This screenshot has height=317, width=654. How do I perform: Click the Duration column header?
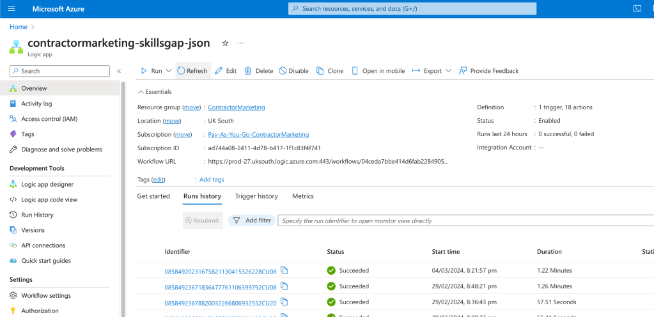(549, 252)
